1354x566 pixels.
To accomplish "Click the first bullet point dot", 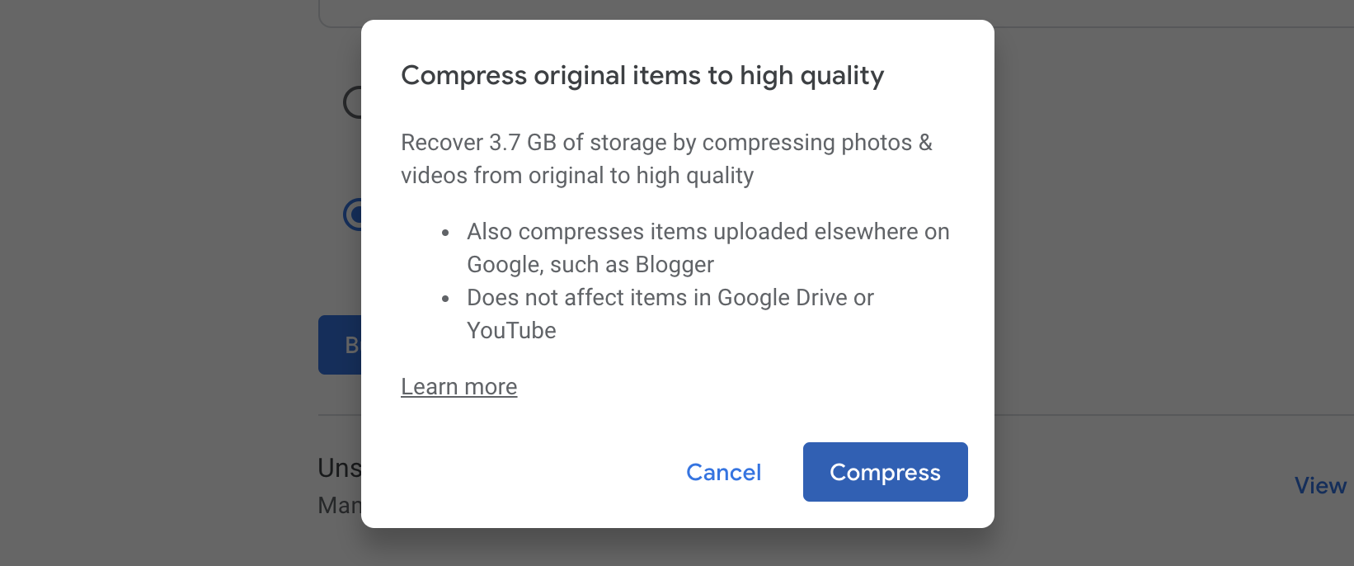I will pos(445,233).
